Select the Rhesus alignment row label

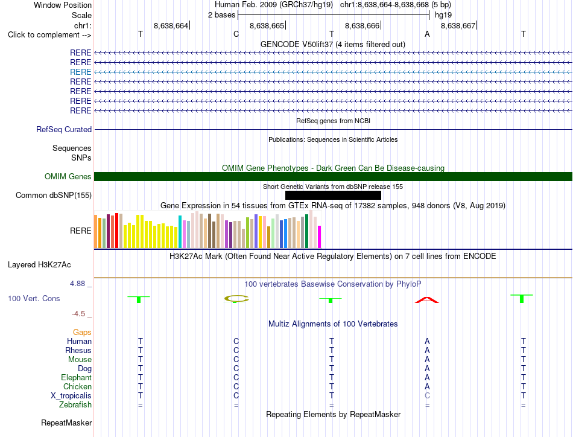pyautogui.click(x=78, y=350)
